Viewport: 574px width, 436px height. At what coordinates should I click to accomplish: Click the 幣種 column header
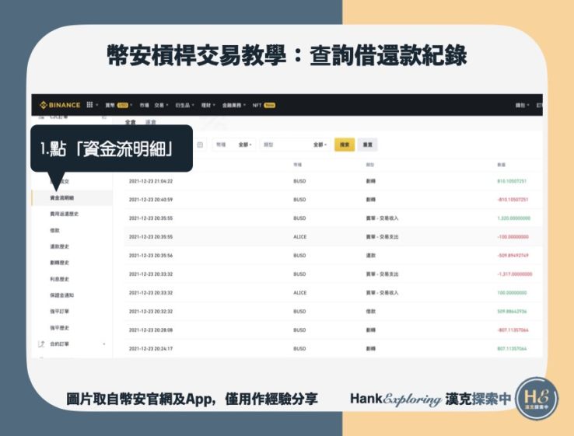tap(297, 165)
